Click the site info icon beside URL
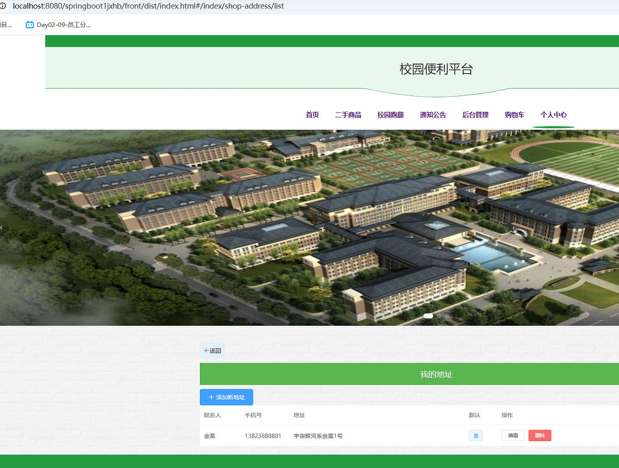 coord(2,6)
